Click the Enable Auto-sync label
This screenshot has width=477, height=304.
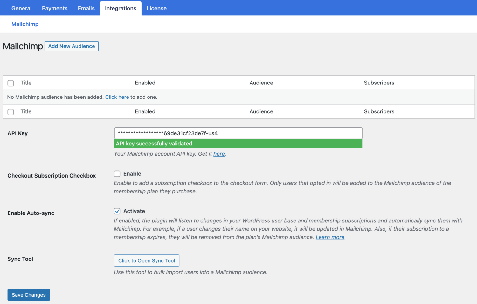point(31,213)
